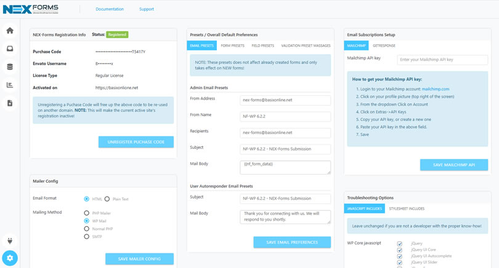Focus the Recipients field

point(285,133)
